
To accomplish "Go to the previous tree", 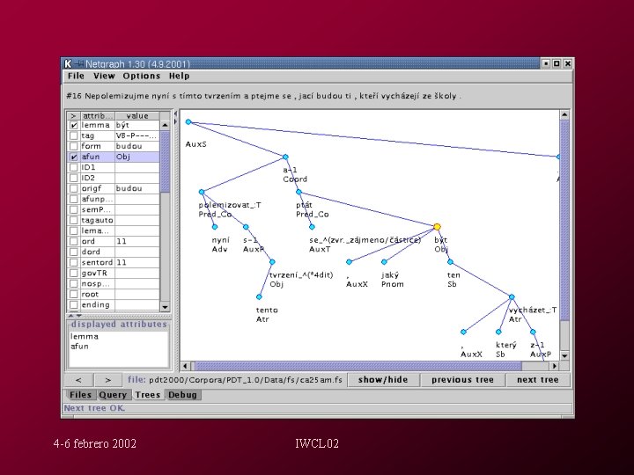I will (x=462, y=380).
